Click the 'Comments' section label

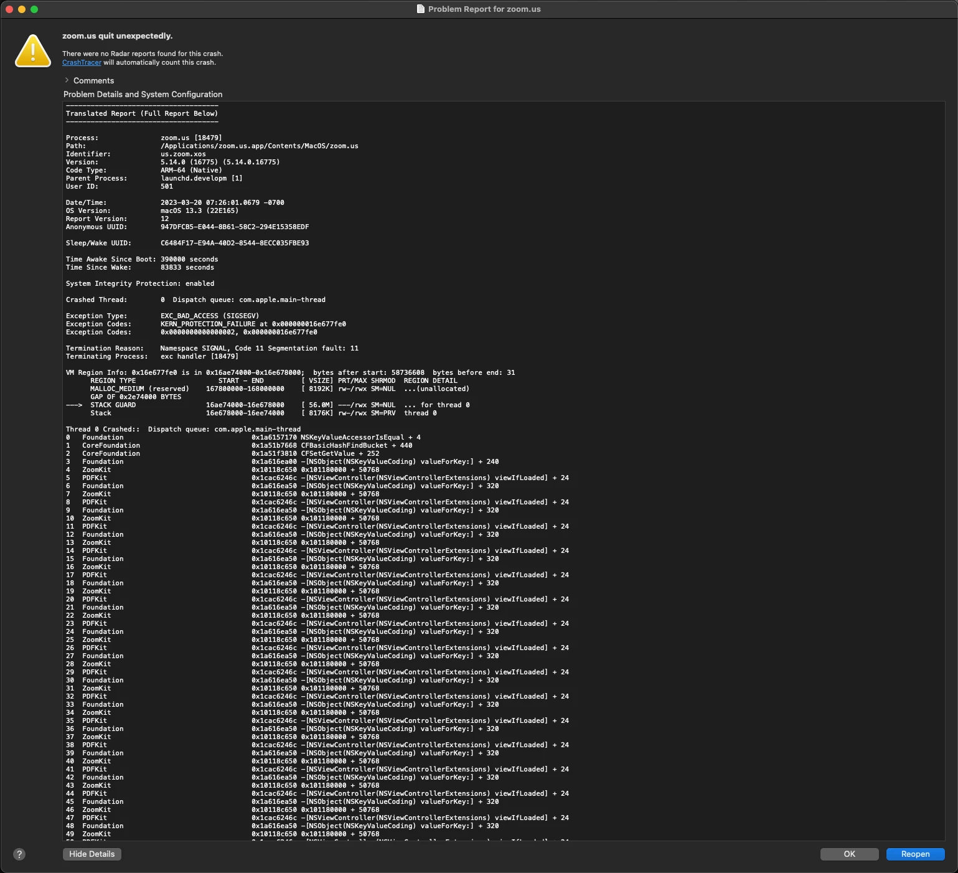[93, 80]
